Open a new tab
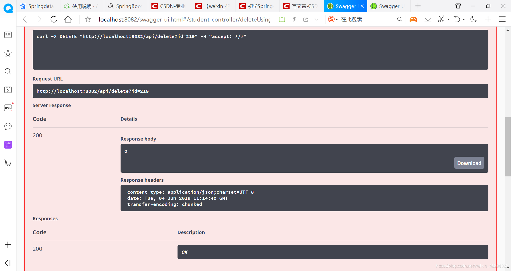The width and height of the screenshot is (511, 271). coord(418,6)
